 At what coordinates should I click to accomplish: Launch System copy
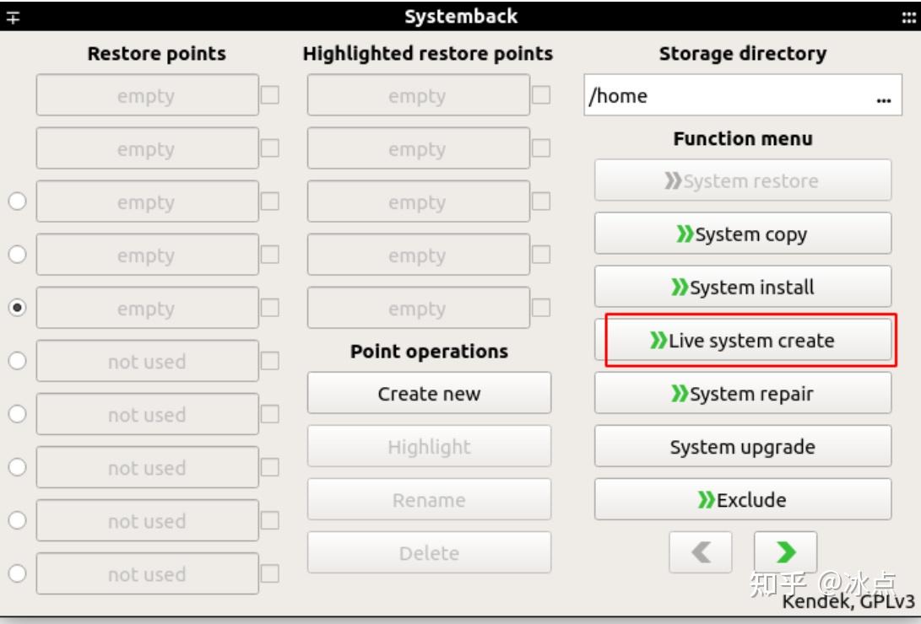[743, 234]
